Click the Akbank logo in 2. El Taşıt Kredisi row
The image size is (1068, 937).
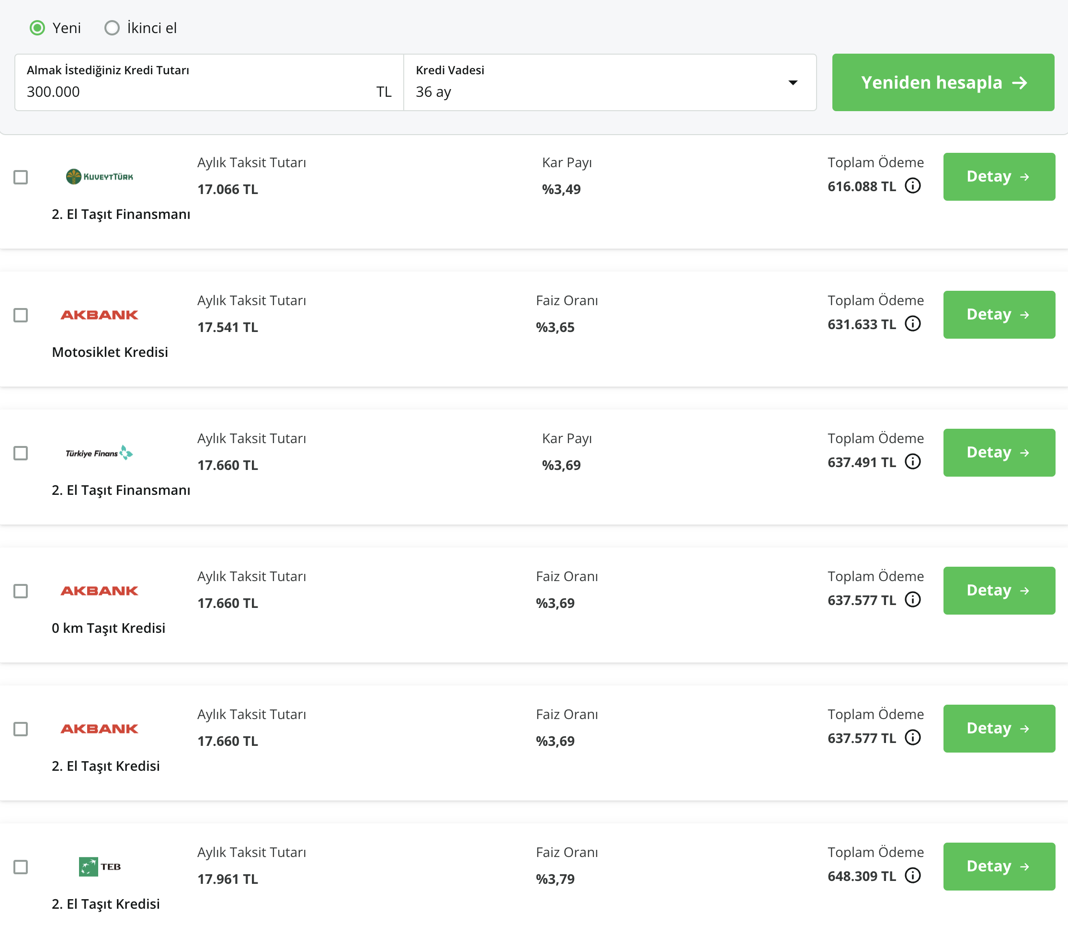(99, 729)
